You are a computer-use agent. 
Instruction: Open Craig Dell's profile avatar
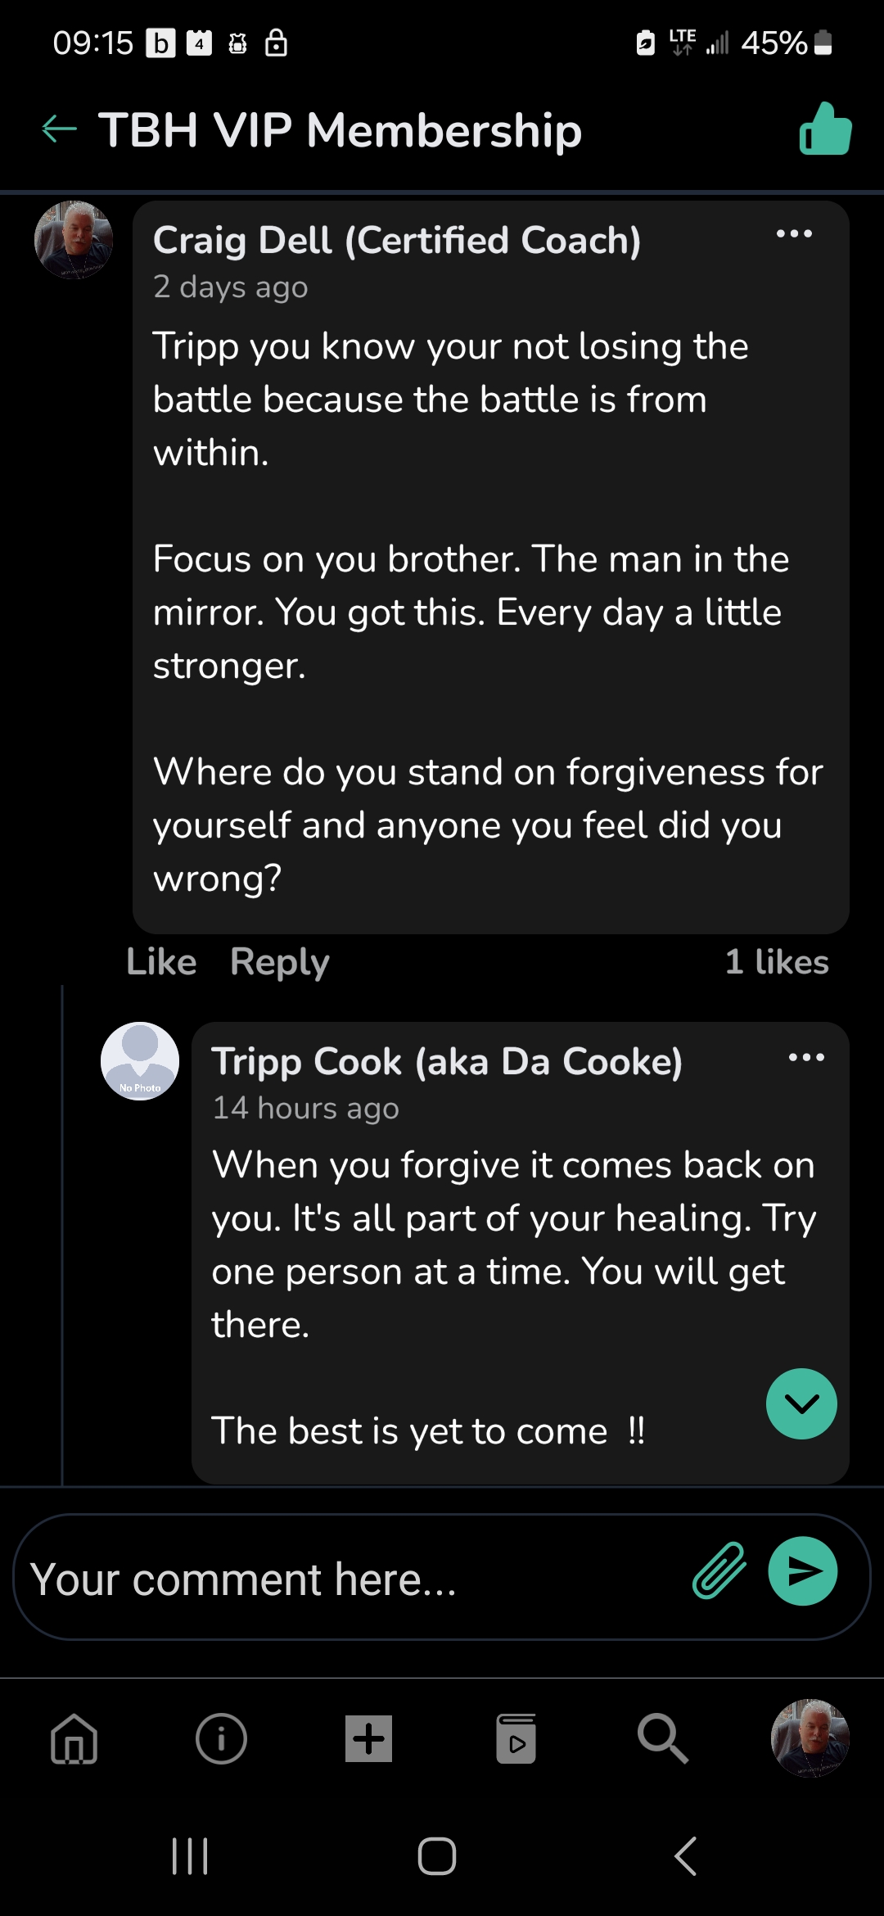[74, 240]
